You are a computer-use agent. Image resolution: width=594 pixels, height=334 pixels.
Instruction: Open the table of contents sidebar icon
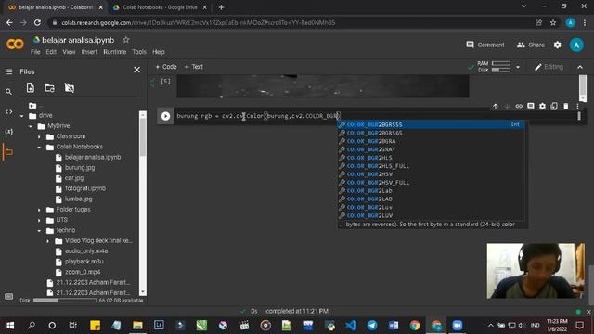pyautogui.click(x=8, y=71)
